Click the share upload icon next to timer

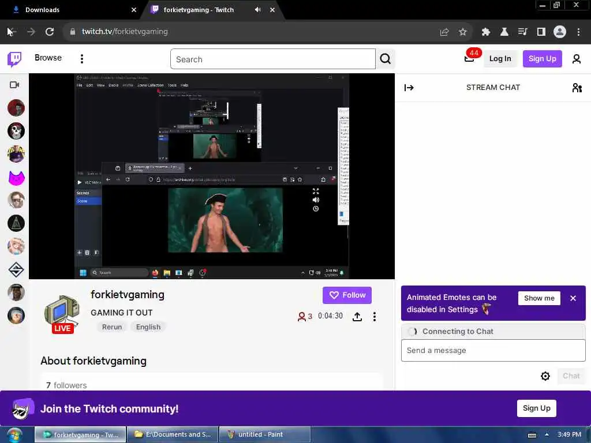point(357,317)
